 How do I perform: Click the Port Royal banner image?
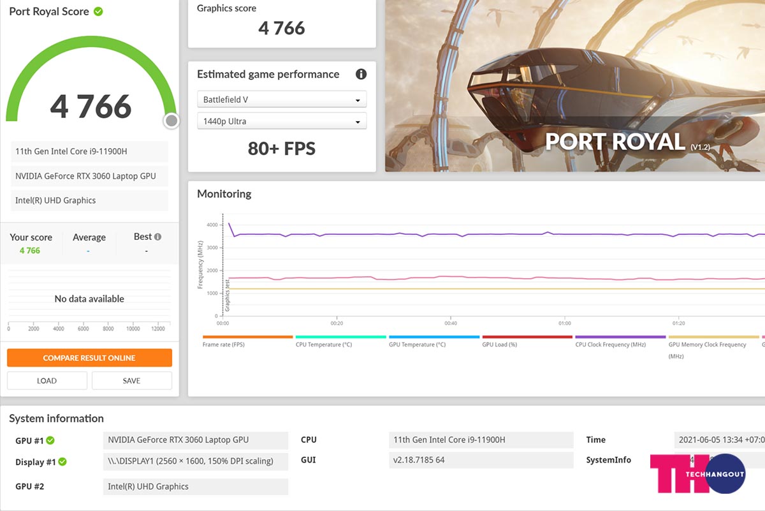coord(575,85)
